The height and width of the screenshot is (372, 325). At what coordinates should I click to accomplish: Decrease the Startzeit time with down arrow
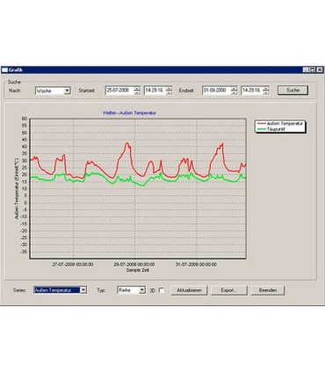[x=169, y=92]
